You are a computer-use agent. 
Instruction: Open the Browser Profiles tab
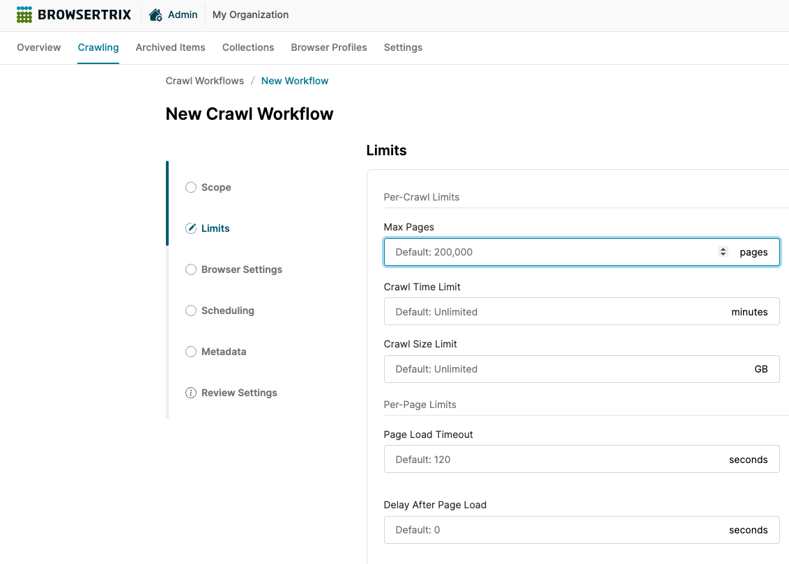(x=329, y=47)
